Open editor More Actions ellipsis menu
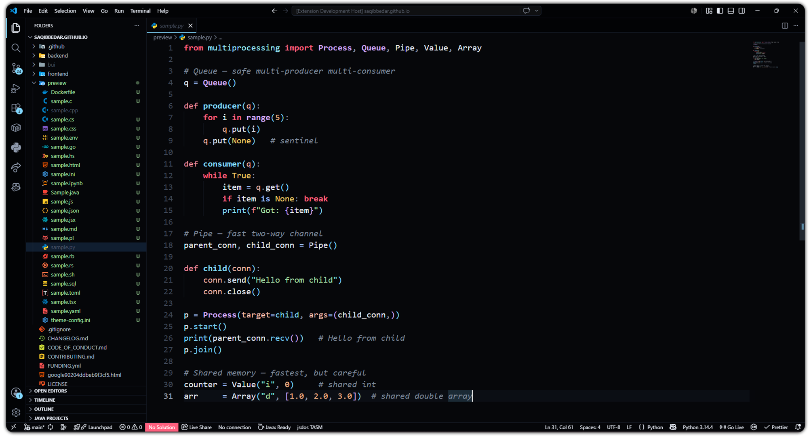Screen dimensions: 811x436 [796, 25]
